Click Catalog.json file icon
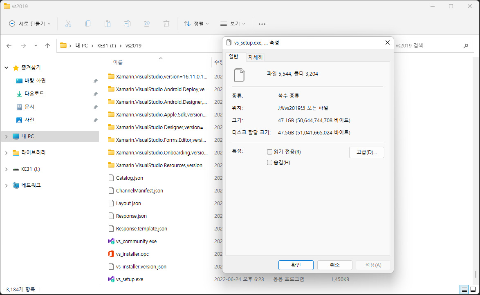Screen dimensions: 480x295 click(x=111, y=178)
